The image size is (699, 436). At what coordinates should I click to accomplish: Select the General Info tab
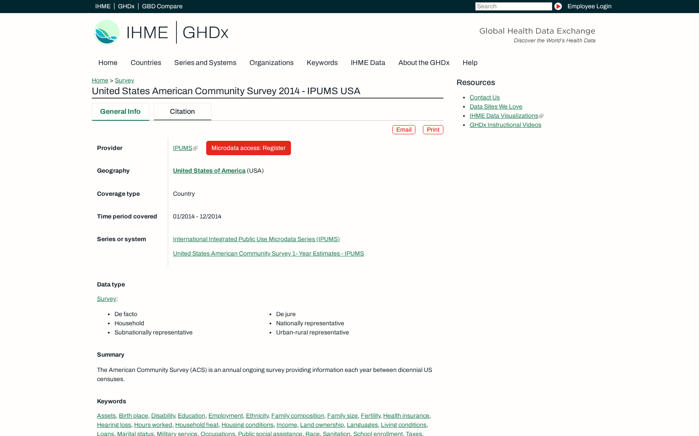click(x=121, y=112)
